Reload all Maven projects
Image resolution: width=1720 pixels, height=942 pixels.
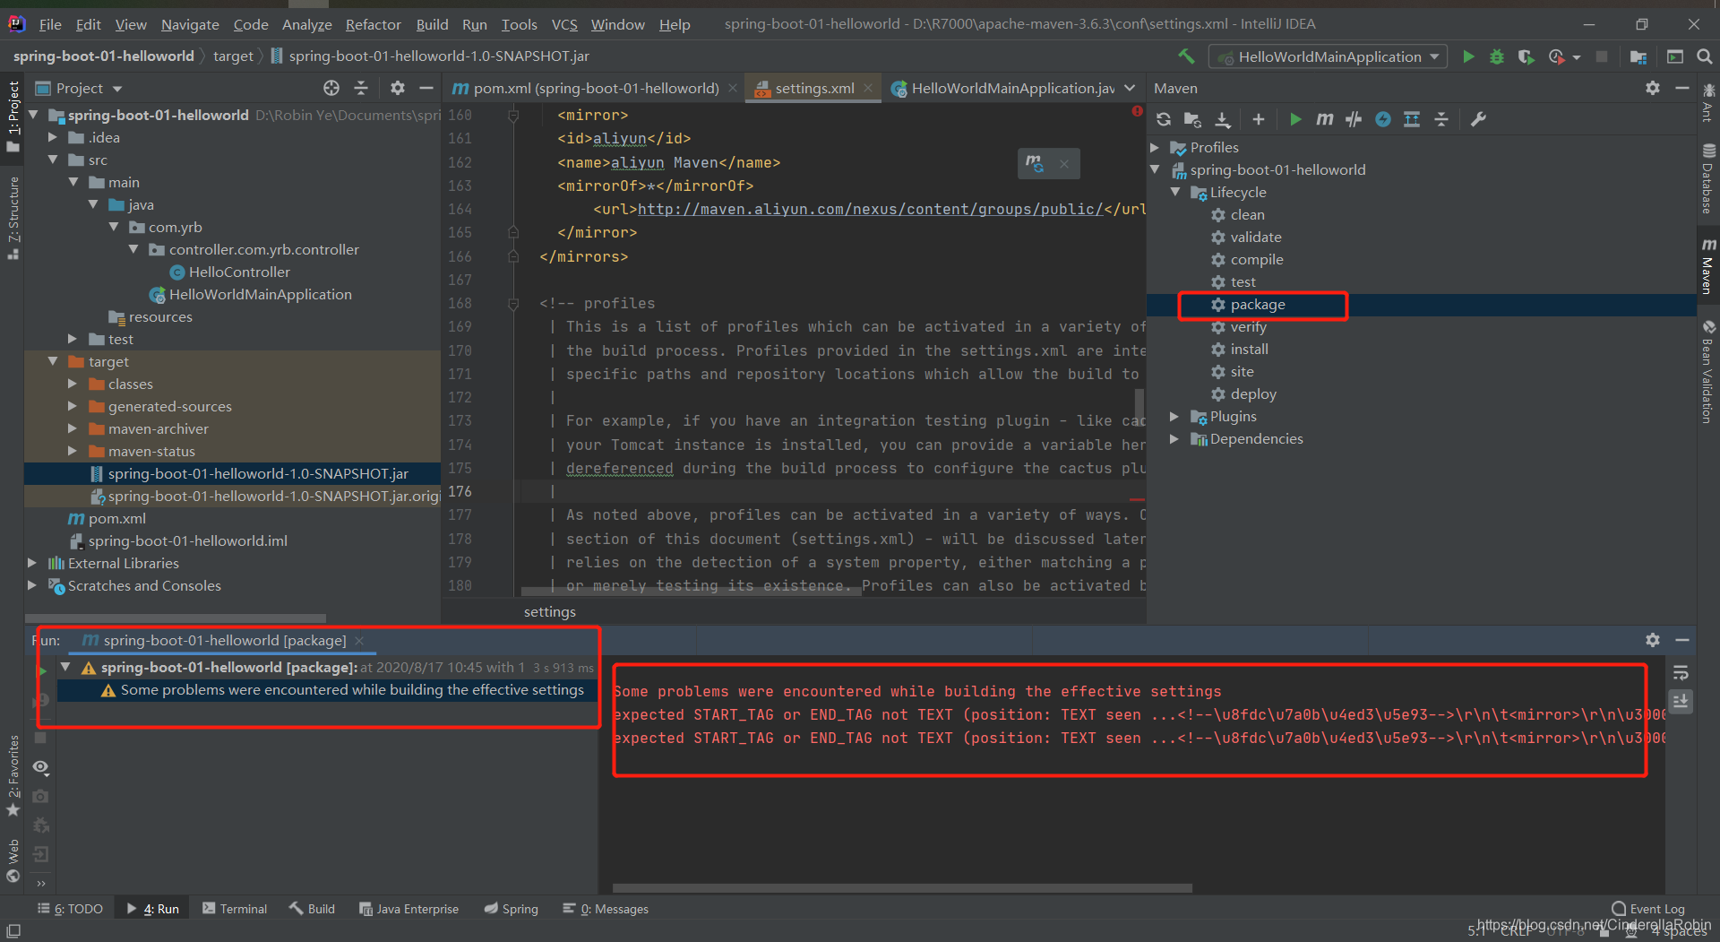tap(1163, 119)
